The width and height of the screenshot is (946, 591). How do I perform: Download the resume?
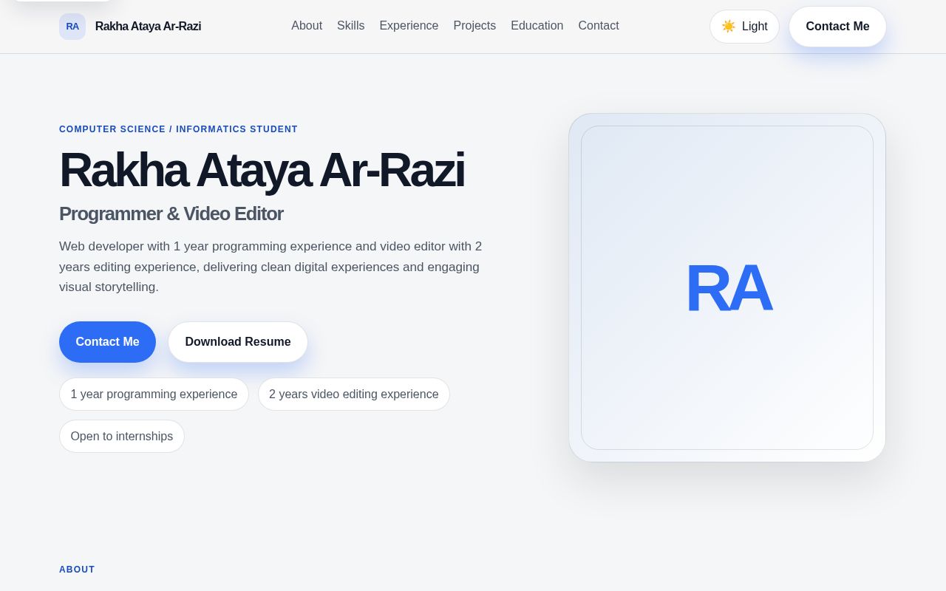pos(238,342)
